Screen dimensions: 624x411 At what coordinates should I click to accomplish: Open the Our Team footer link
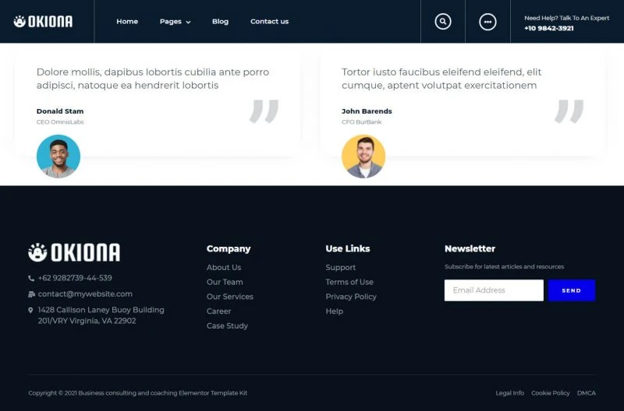225,282
